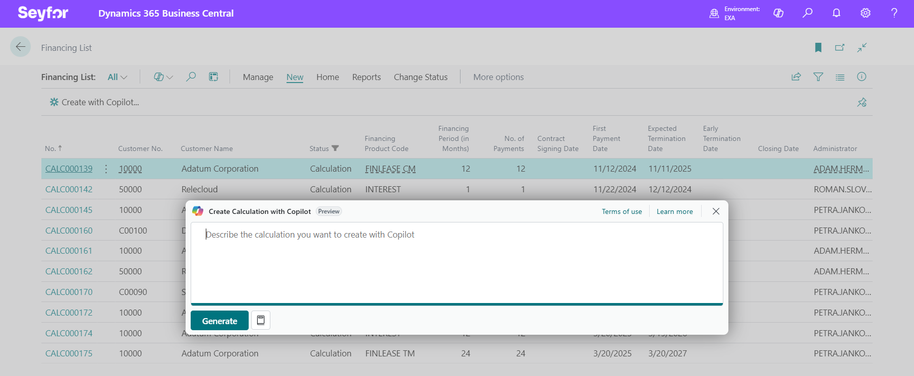This screenshot has width=914, height=376.
Task: Toggle the list view layout icon
Action: [840, 77]
